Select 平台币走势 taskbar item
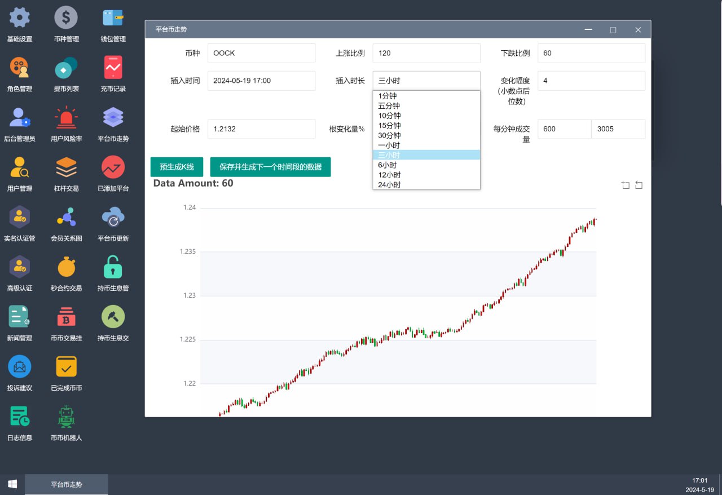The width and height of the screenshot is (722, 495). coord(67,484)
